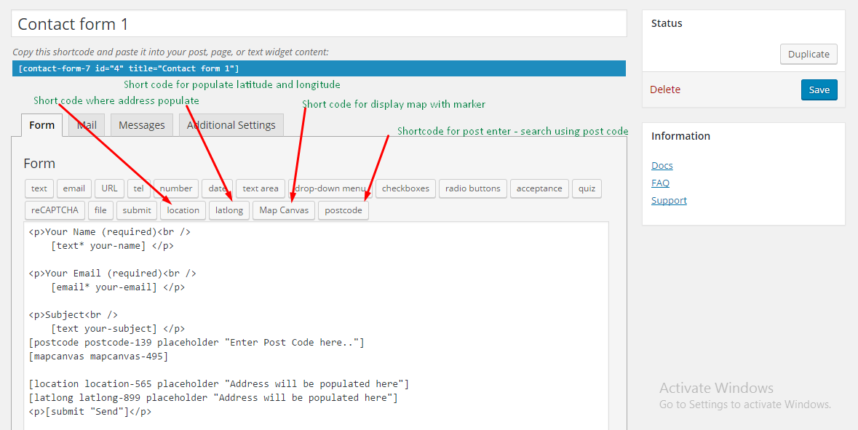Click the Duplicate button
This screenshot has width=858, height=430.
click(809, 54)
